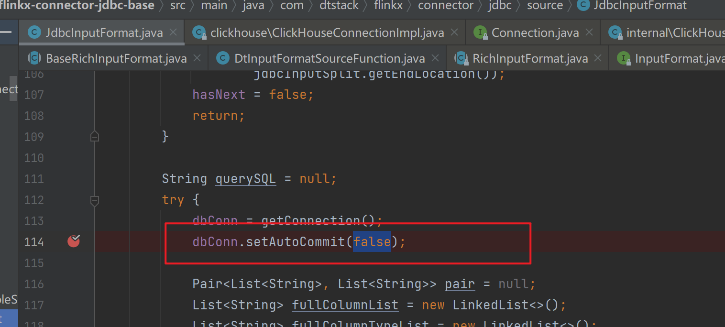Click the verified breakpoint icon beside line 114
Viewport: 725px width, 327px height.
(x=74, y=241)
